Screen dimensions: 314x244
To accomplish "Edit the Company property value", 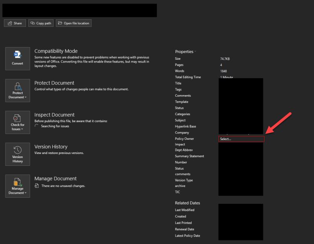I will 240,132.
